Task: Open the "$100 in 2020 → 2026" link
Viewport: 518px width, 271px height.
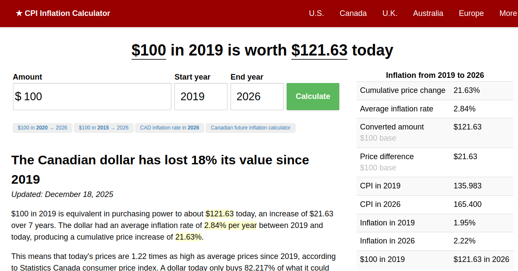Action: (42, 127)
